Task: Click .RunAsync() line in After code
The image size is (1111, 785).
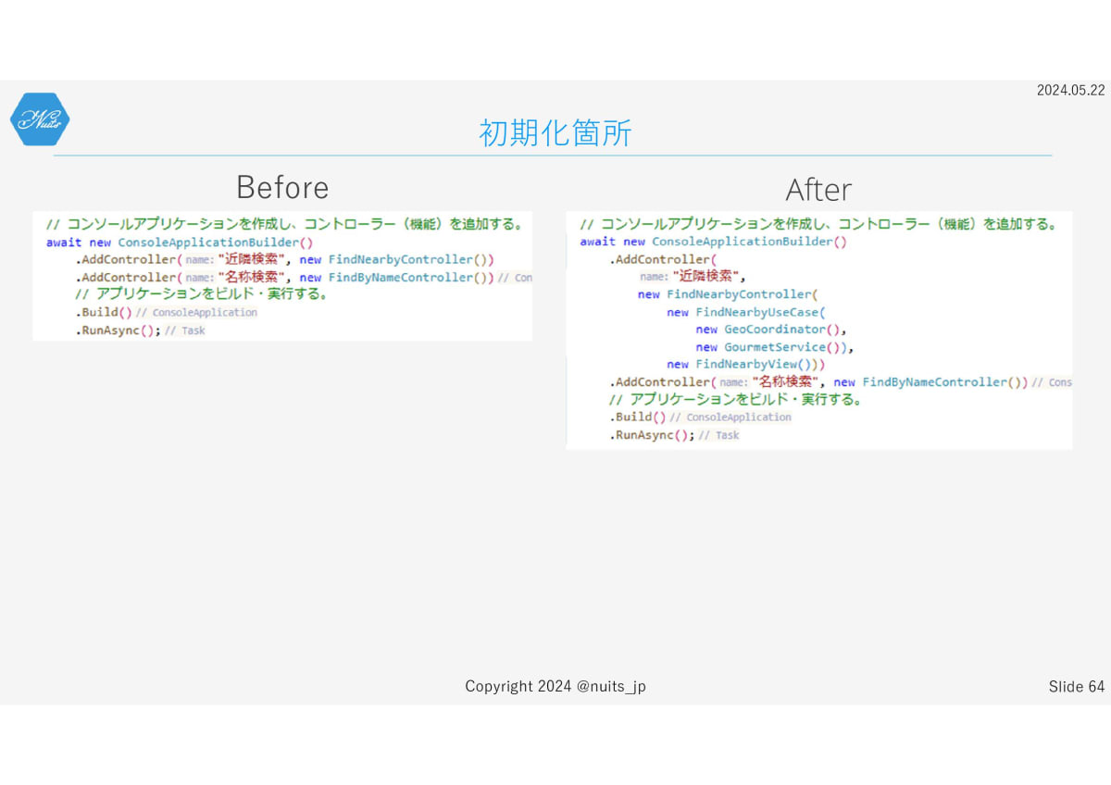Action: tap(674, 434)
